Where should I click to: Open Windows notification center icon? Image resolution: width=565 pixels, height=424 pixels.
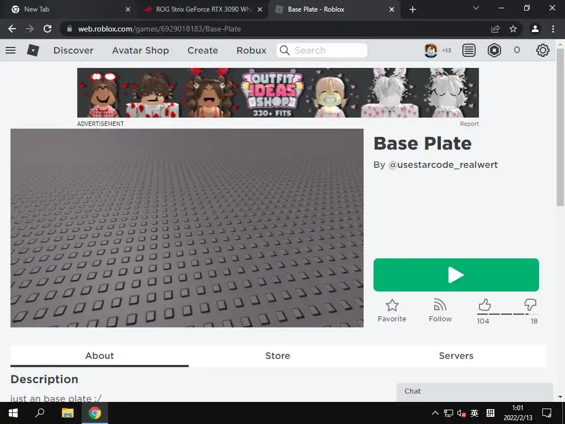pos(547,413)
